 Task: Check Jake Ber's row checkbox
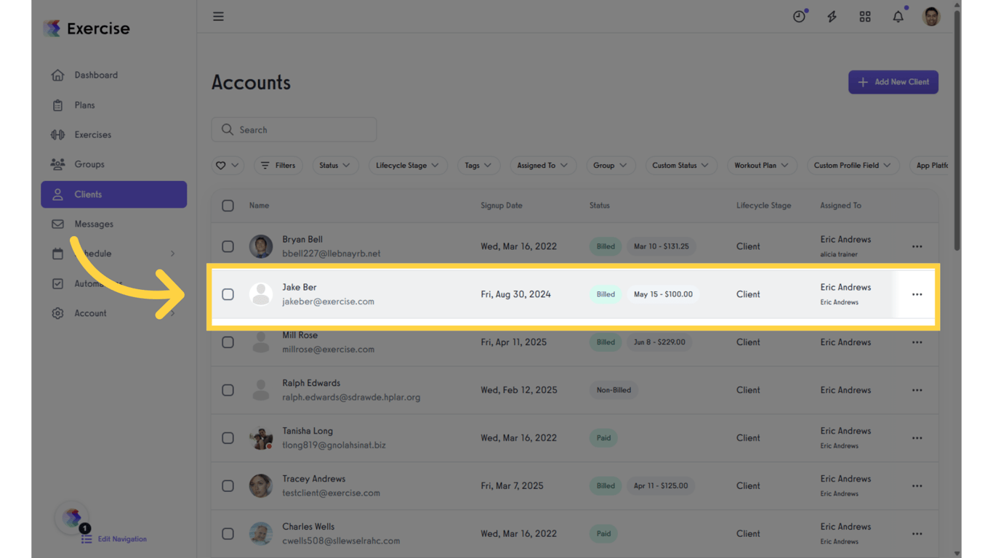click(x=228, y=294)
